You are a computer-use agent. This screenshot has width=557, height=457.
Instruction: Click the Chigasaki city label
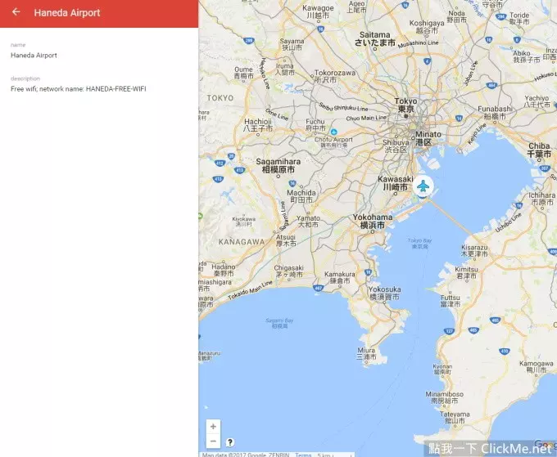coord(288,271)
